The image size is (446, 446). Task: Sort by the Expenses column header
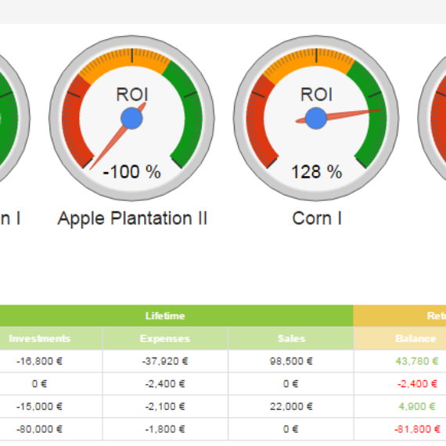pos(165,339)
